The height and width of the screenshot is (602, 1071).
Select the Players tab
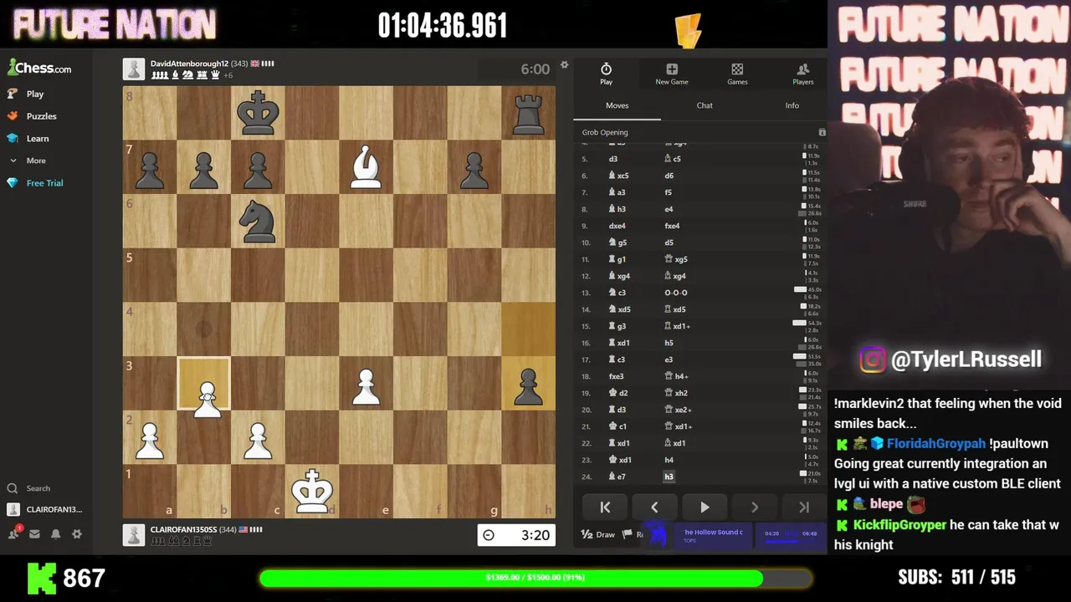[x=802, y=74]
